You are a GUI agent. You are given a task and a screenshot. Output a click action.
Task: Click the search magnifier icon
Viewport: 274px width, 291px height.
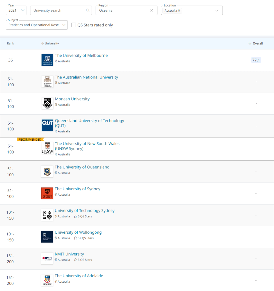point(88,10)
